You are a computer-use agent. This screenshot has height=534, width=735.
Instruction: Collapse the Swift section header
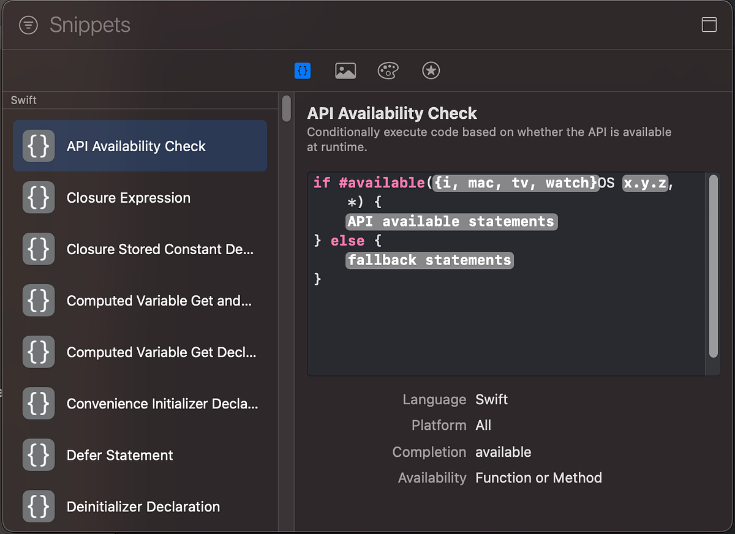coord(23,100)
